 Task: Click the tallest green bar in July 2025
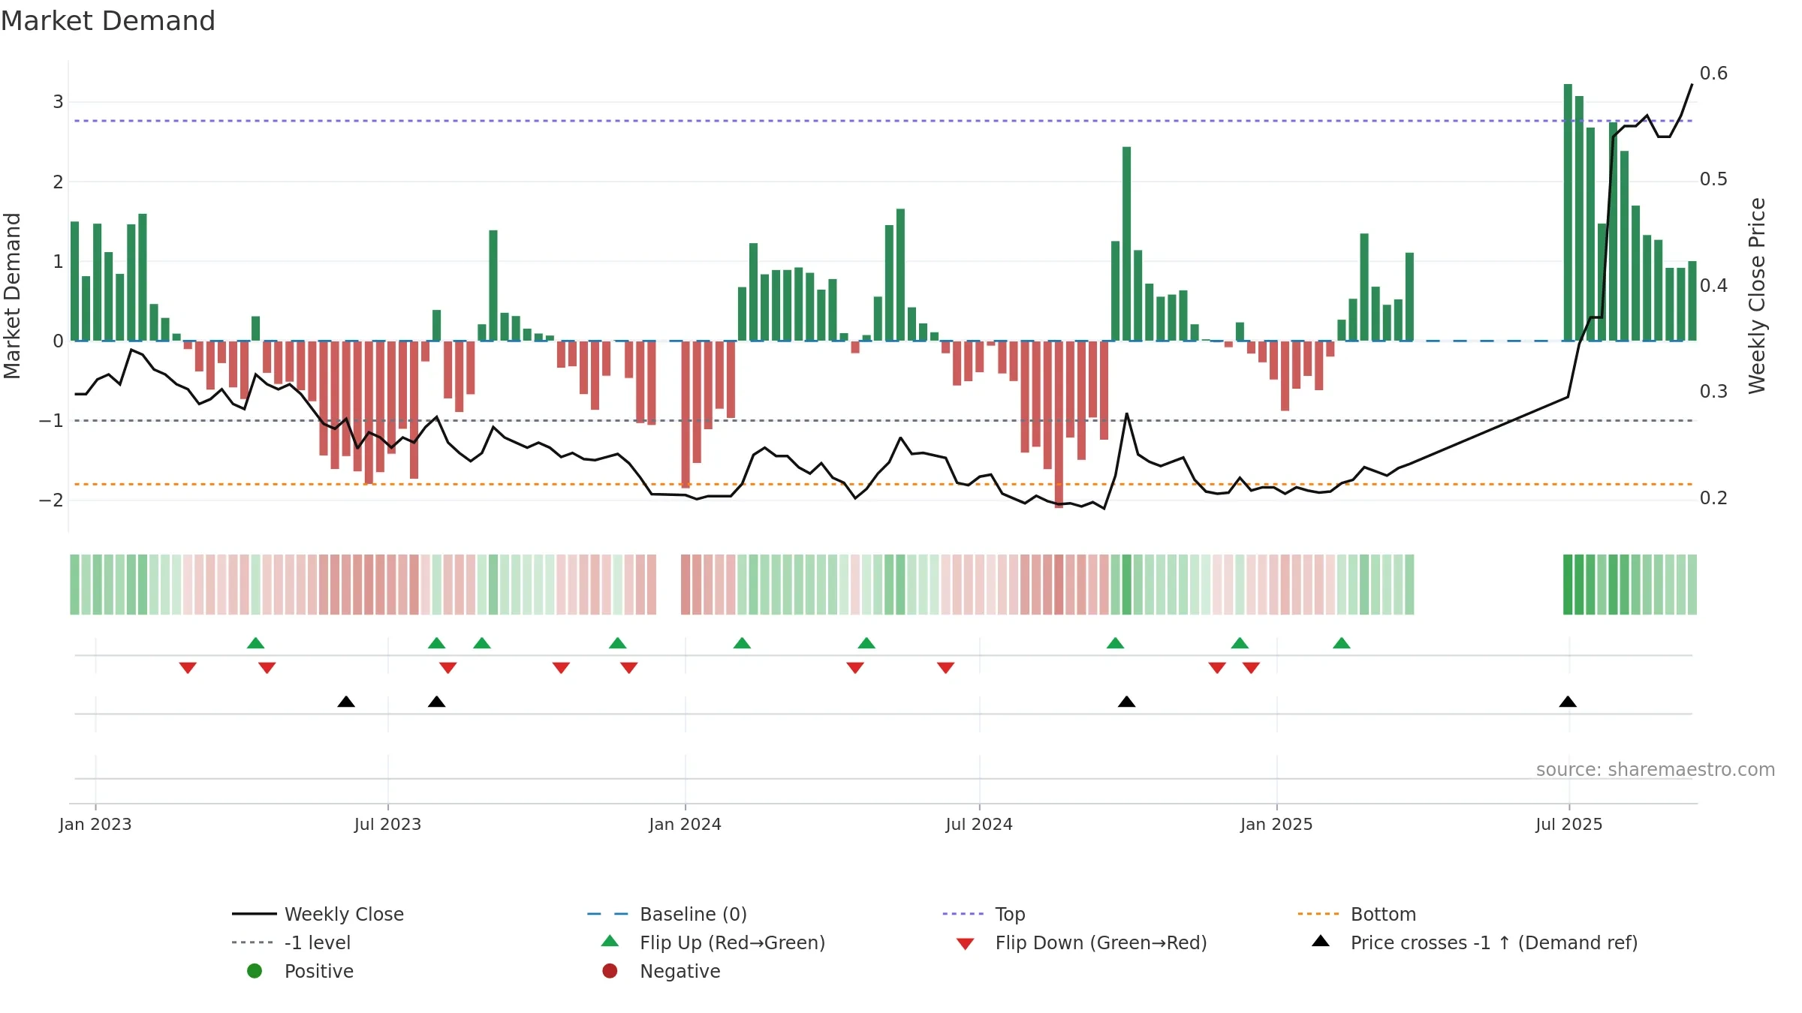pos(1568,212)
